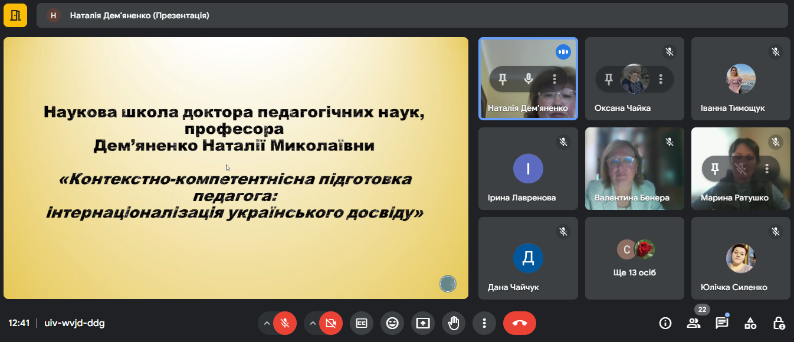Show the participants list
The height and width of the screenshot is (342, 794).
[693, 323]
